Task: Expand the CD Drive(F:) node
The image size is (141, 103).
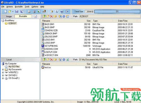Action: pyautogui.click(x=3, y=78)
